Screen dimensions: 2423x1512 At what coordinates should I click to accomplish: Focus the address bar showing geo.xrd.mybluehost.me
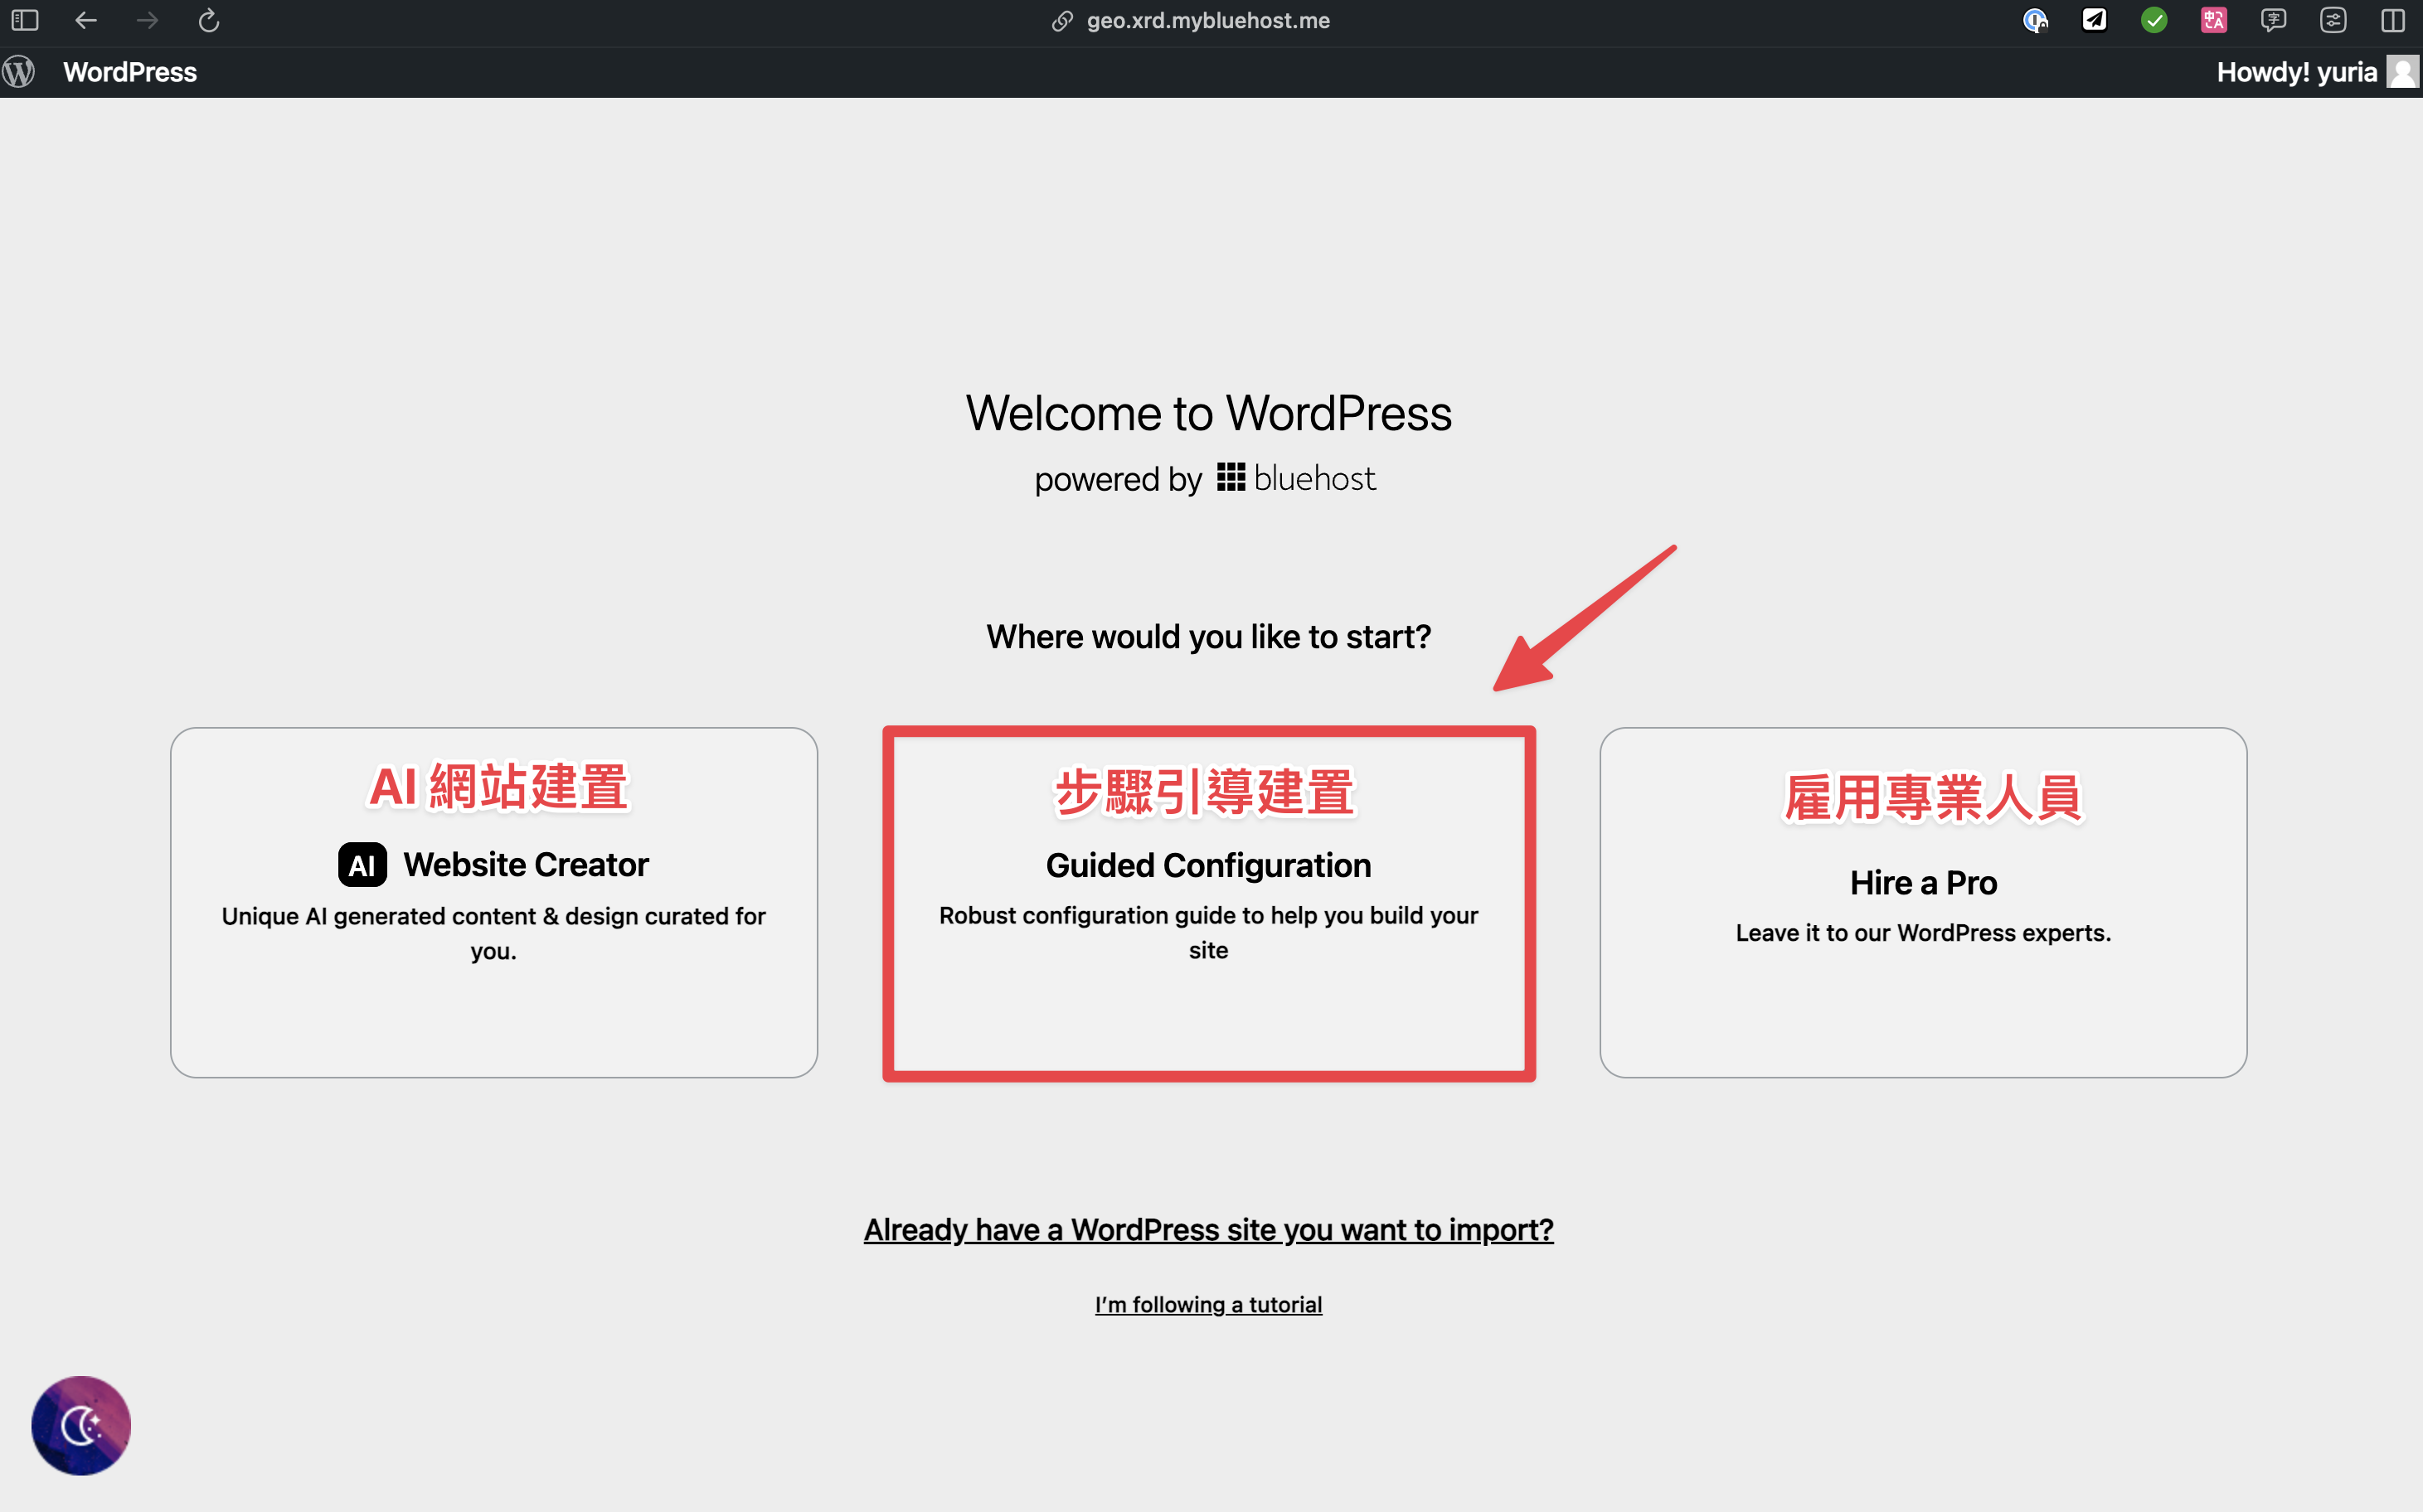coord(1208,21)
